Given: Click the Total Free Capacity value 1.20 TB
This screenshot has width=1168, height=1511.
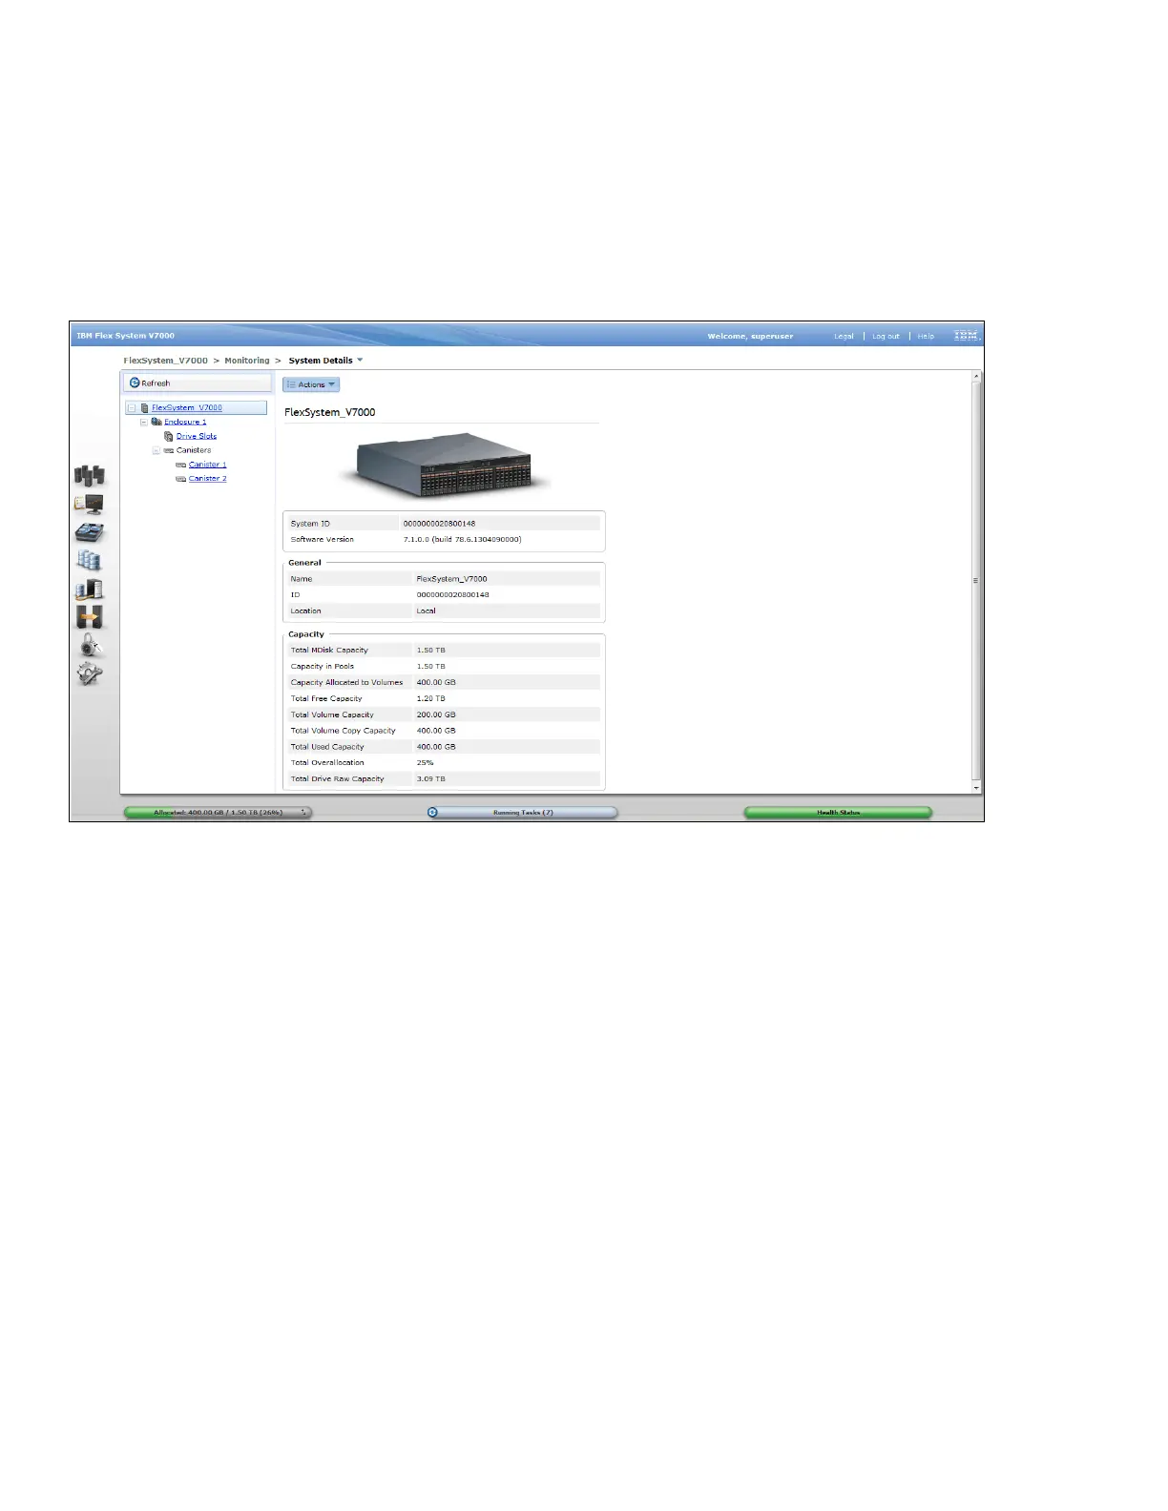Looking at the screenshot, I should [430, 698].
